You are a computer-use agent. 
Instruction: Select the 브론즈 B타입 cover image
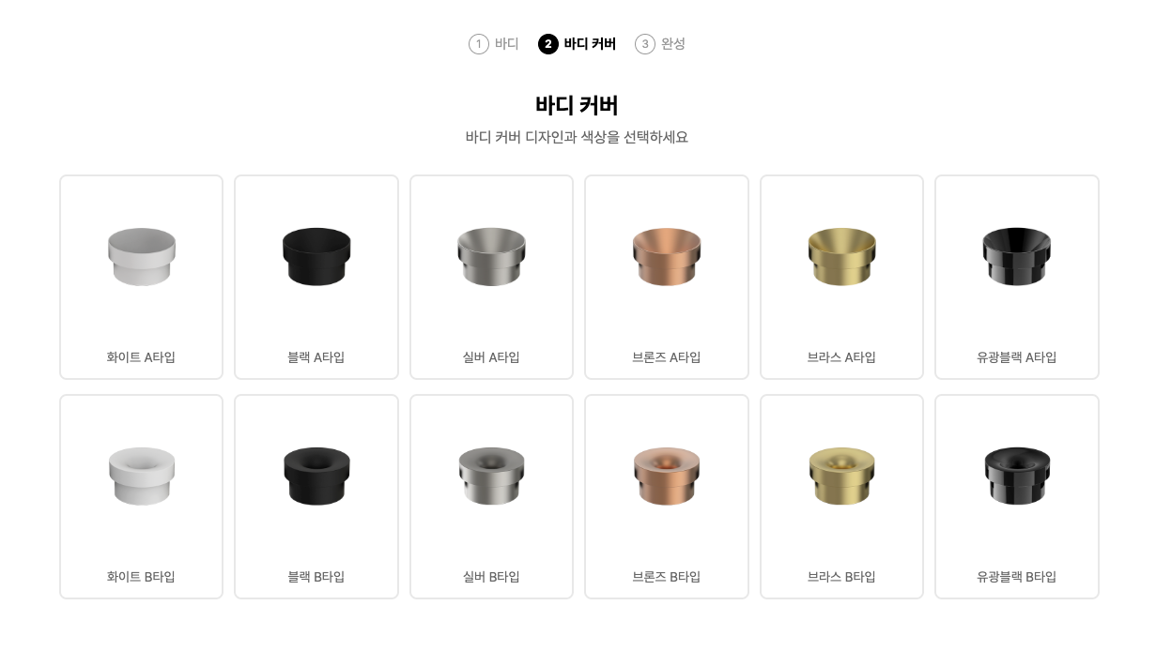(667, 477)
